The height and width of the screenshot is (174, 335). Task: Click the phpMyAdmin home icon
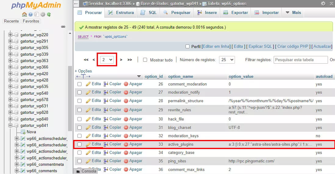pos(24,15)
